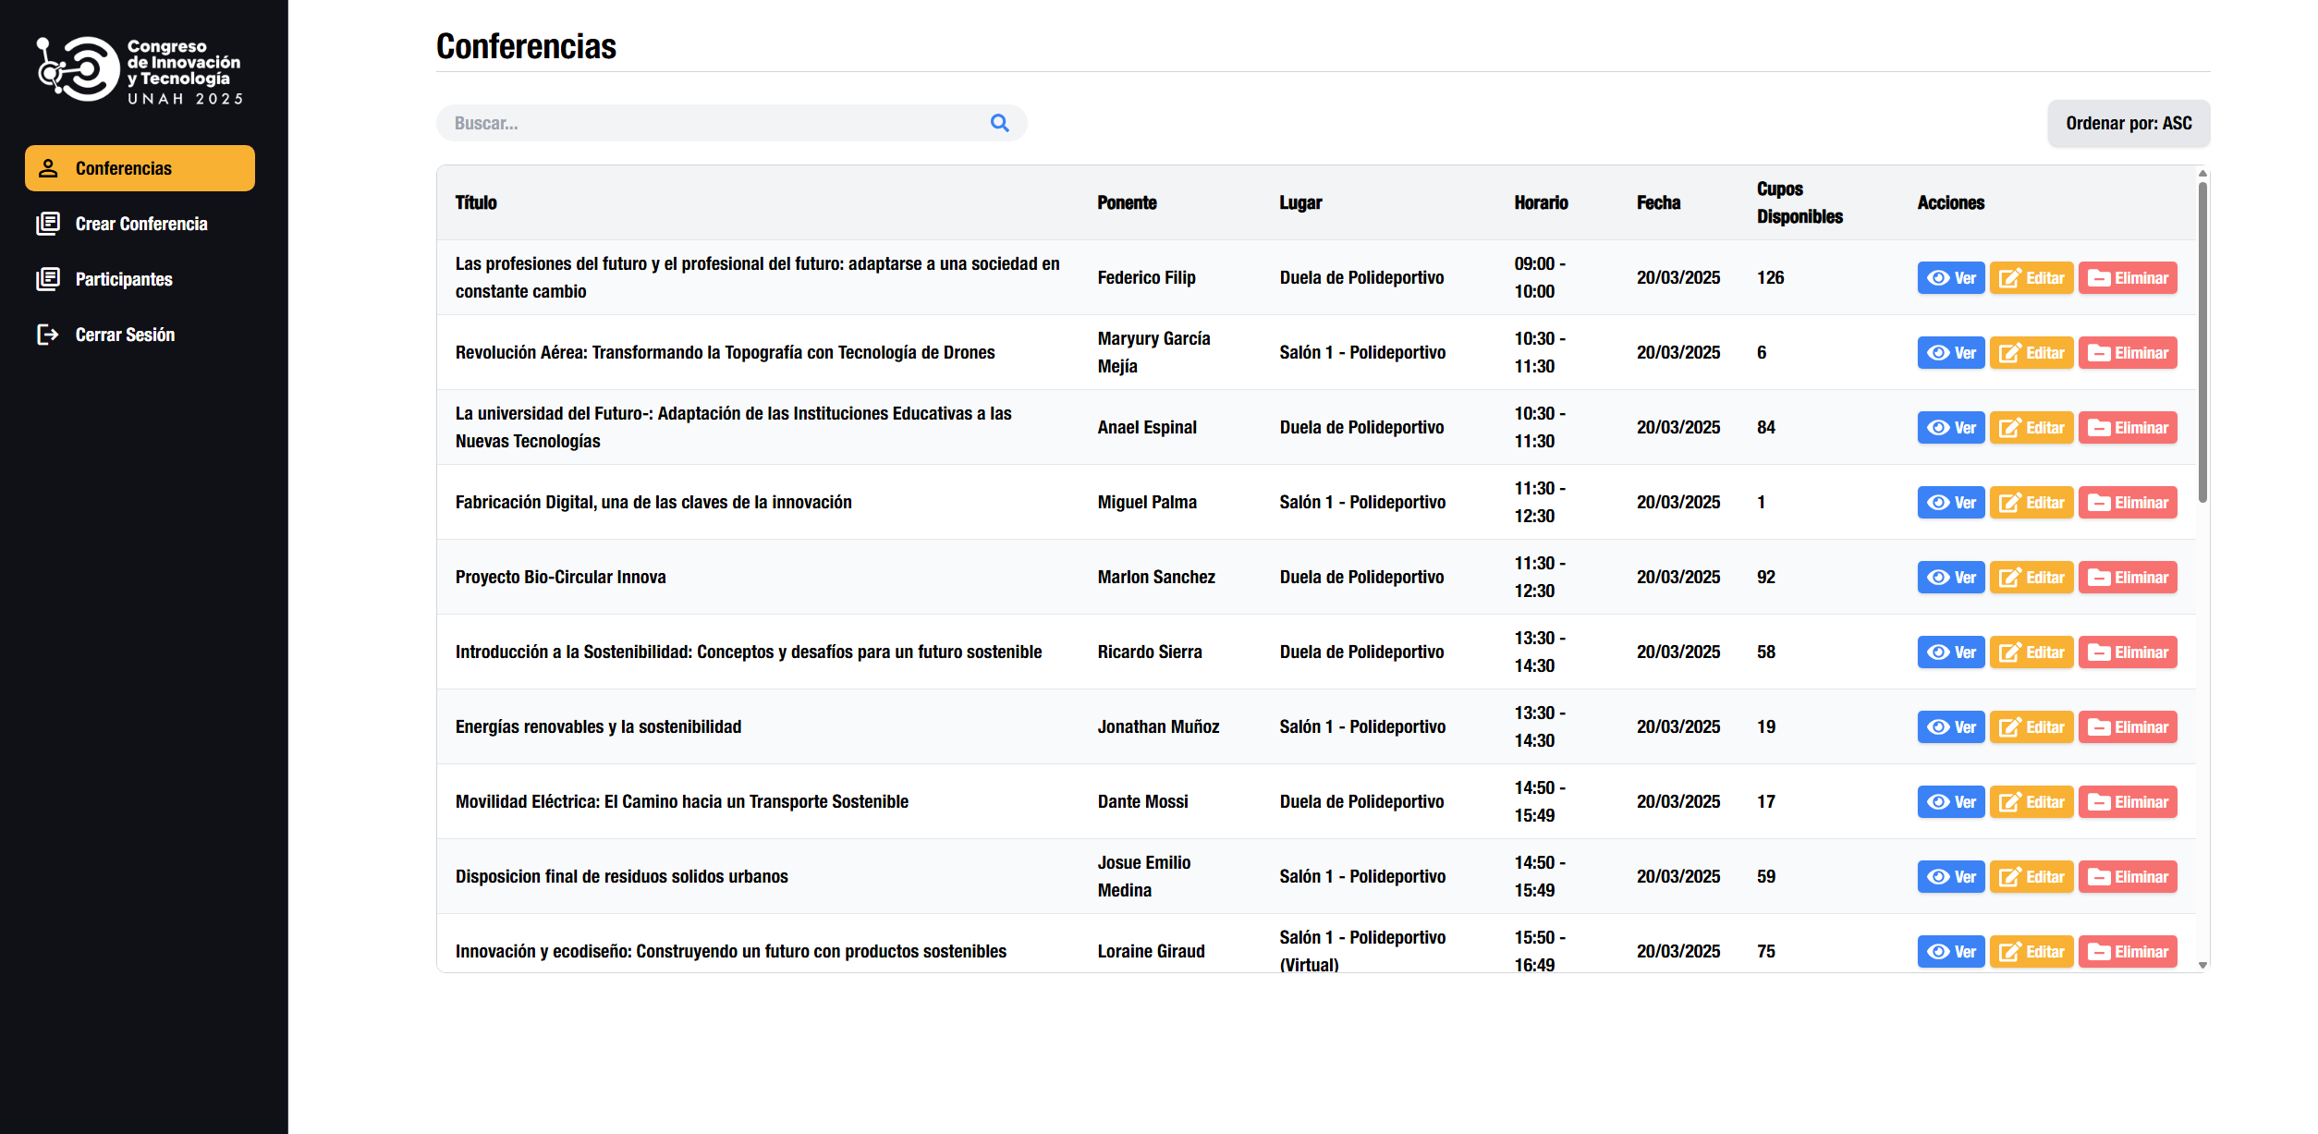Edit the drones topography conference
The image size is (2318, 1134).
coord(2031,353)
